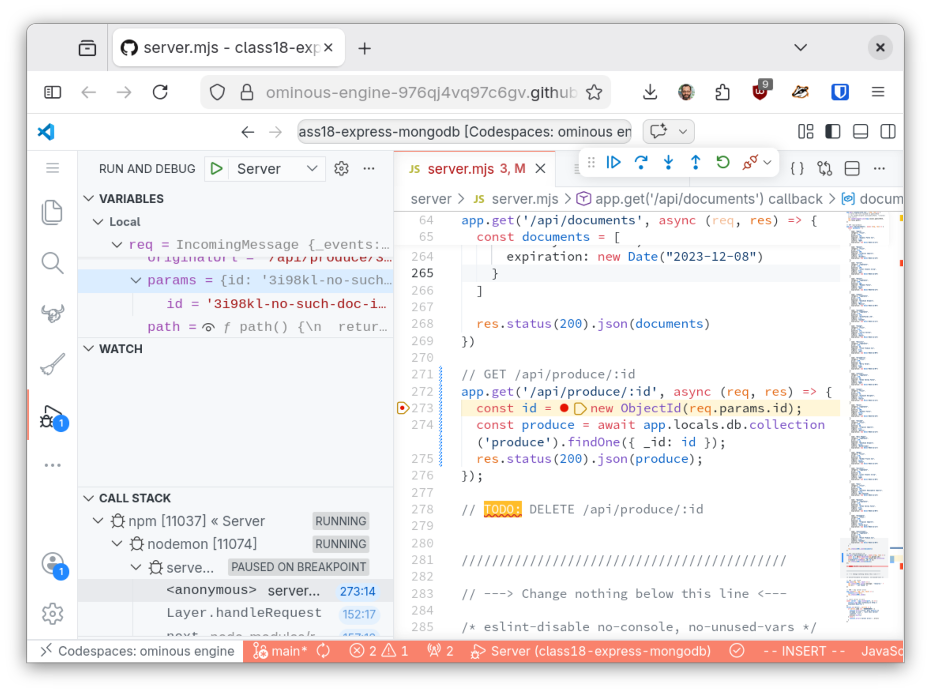Toggle the bottom panel visibility
Viewport: 931px width, 693px height.
click(x=860, y=132)
